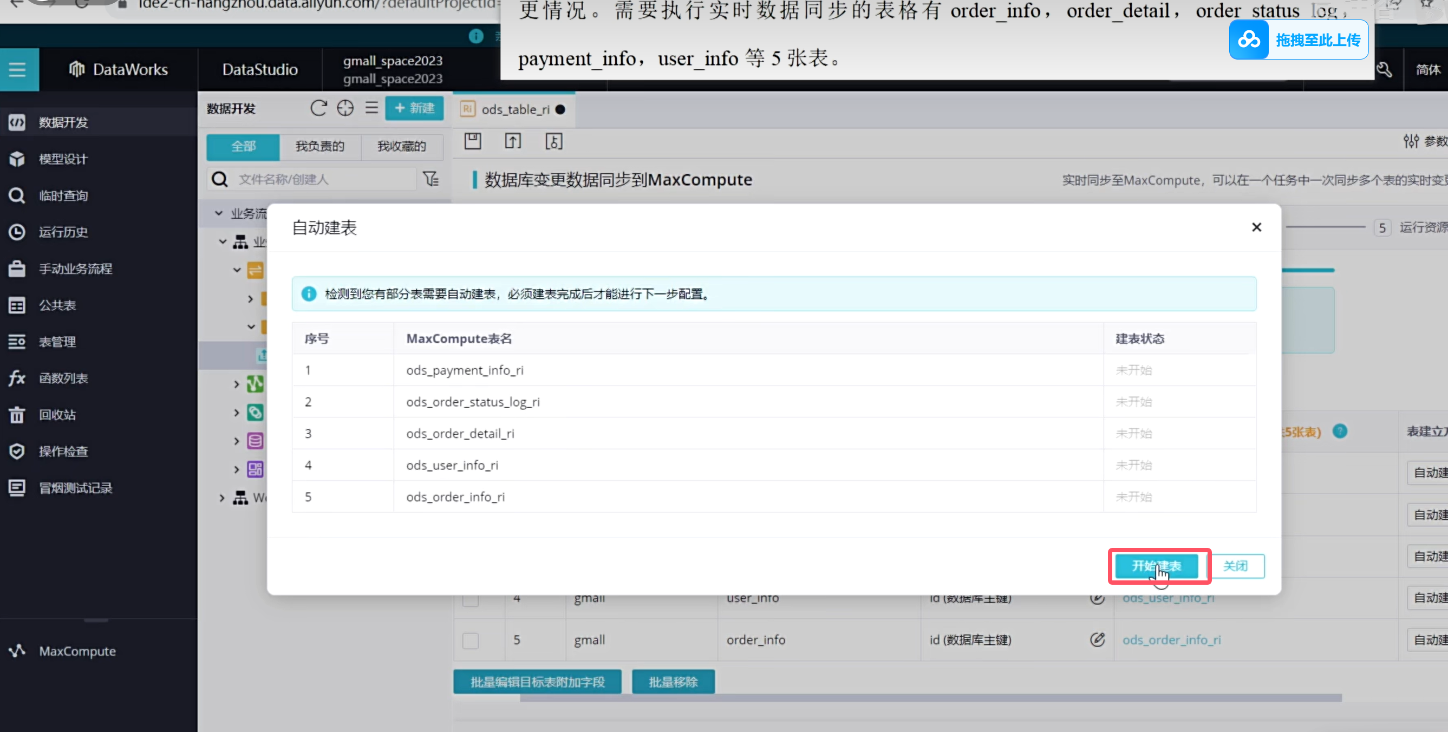Screen dimensions: 1448x732
Task: Click the filter icon beside the file search box
Action: pos(431,179)
